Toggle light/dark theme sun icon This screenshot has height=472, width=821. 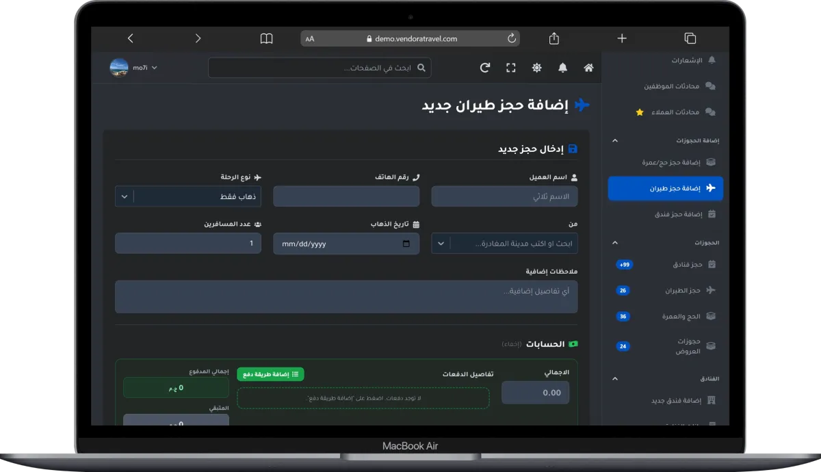tap(537, 68)
